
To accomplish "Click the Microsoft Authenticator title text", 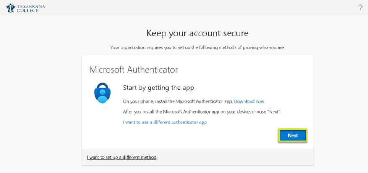I will [x=134, y=70].
